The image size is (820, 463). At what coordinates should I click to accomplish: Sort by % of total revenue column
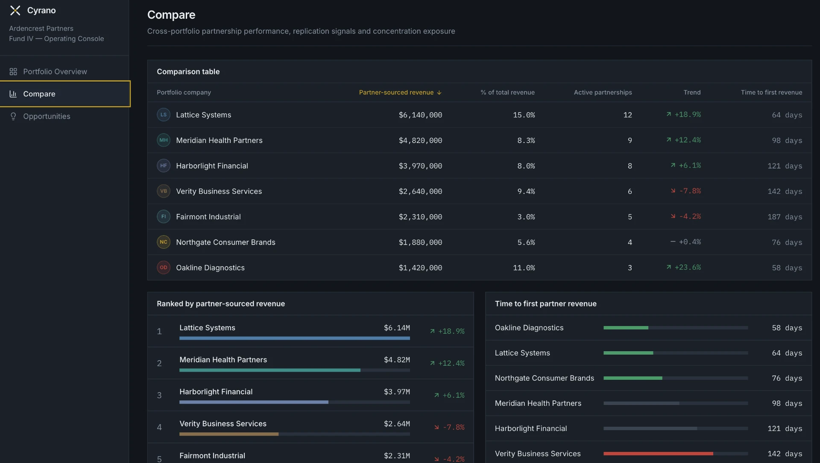(507, 93)
